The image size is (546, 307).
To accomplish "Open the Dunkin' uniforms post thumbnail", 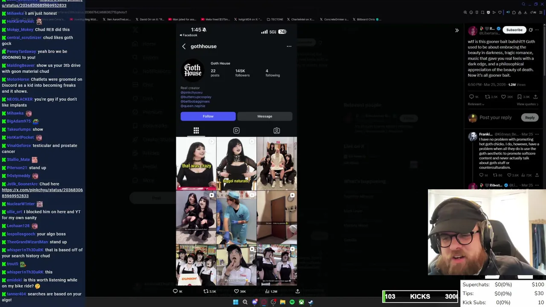I will [196, 265].
